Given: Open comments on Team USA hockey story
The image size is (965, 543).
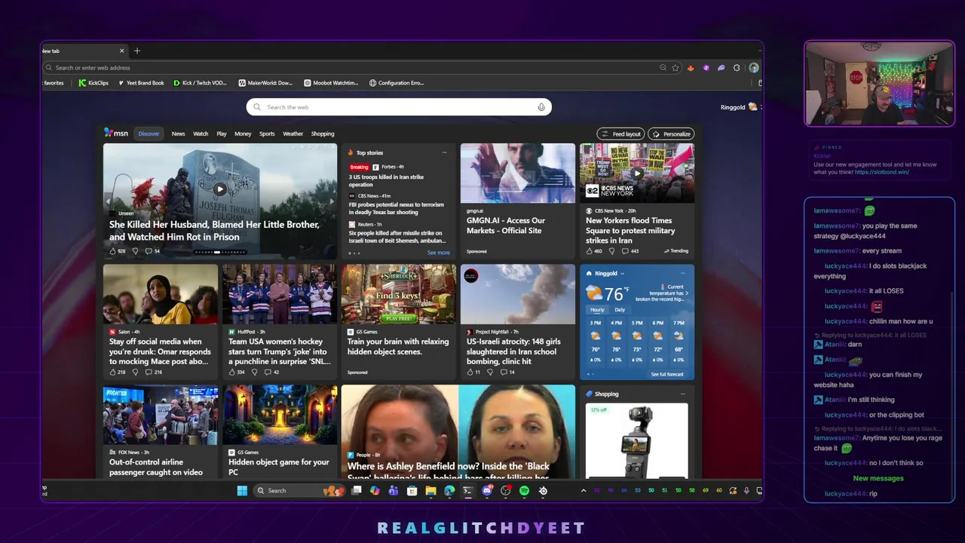Looking at the screenshot, I should click(x=271, y=372).
